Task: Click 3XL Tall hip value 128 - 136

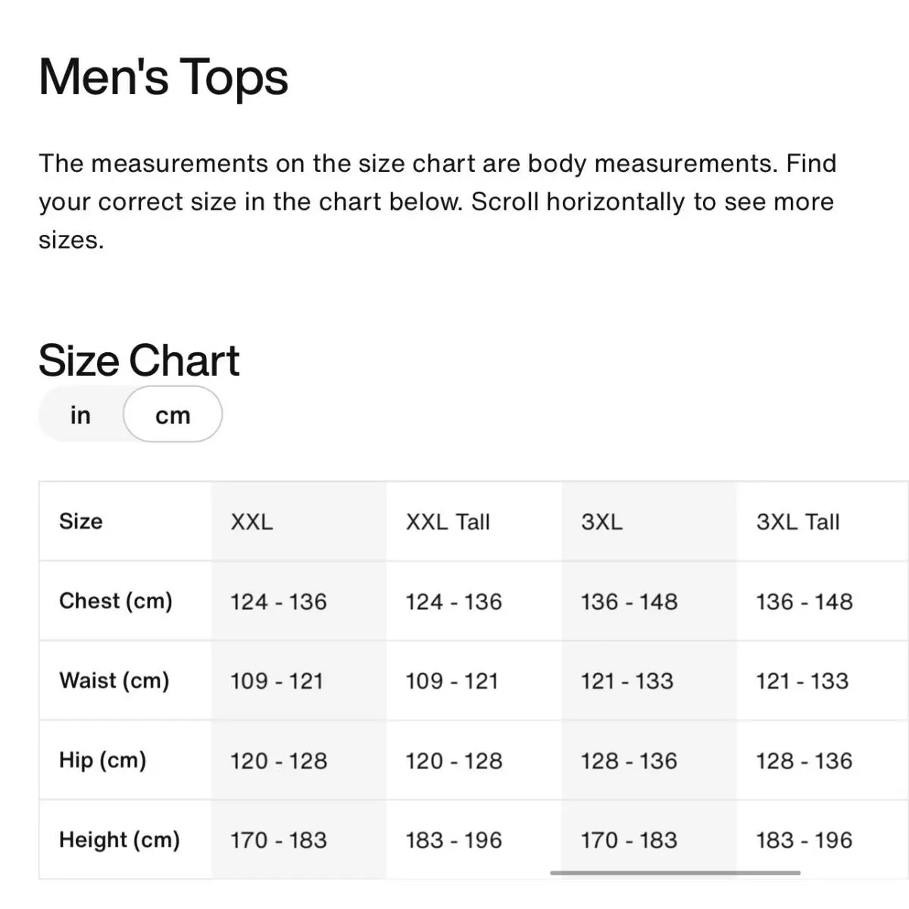Action: coord(804,761)
